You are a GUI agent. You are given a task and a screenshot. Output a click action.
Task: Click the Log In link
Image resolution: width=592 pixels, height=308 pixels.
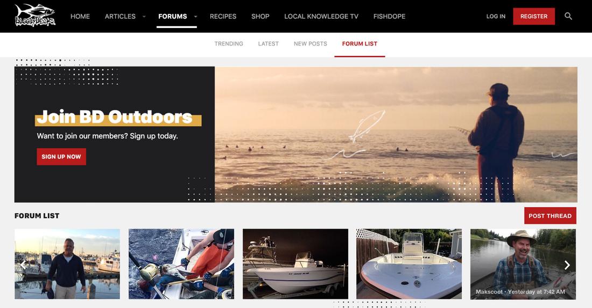tap(496, 16)
